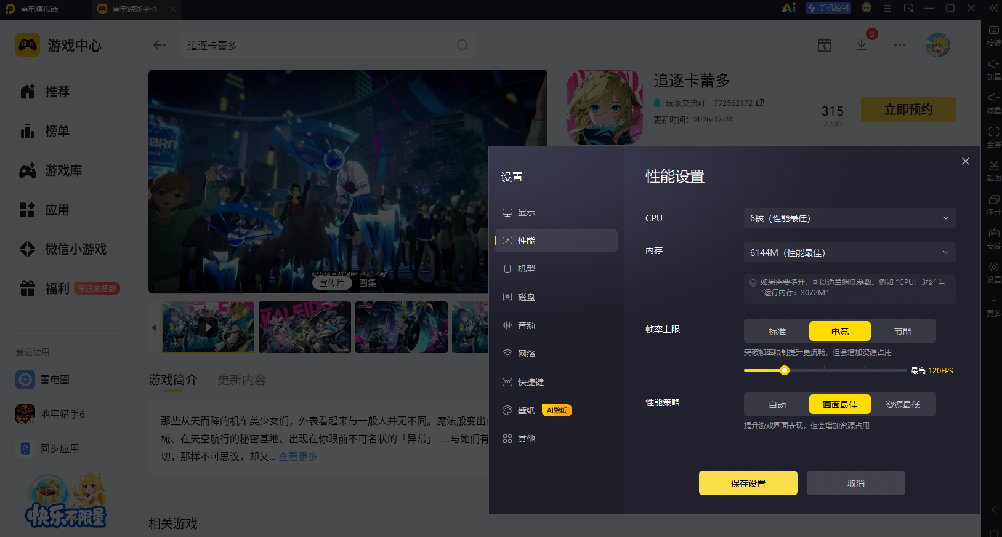Click the search magnifier icon
Screen dimensions: 1002x537
pyautogui.click(x=463, y=45)
